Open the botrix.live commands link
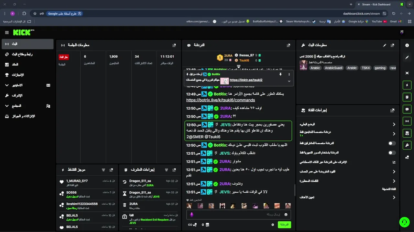This screenshot has height=232, width=414. click(221, 100)
